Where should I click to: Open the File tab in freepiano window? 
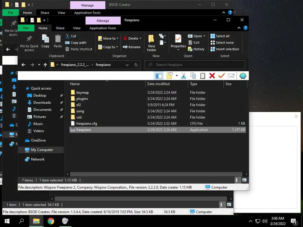(26, 28)
